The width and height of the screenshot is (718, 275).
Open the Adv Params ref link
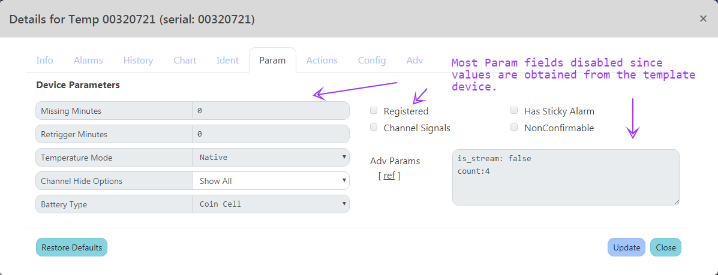[x=389, y=176]
